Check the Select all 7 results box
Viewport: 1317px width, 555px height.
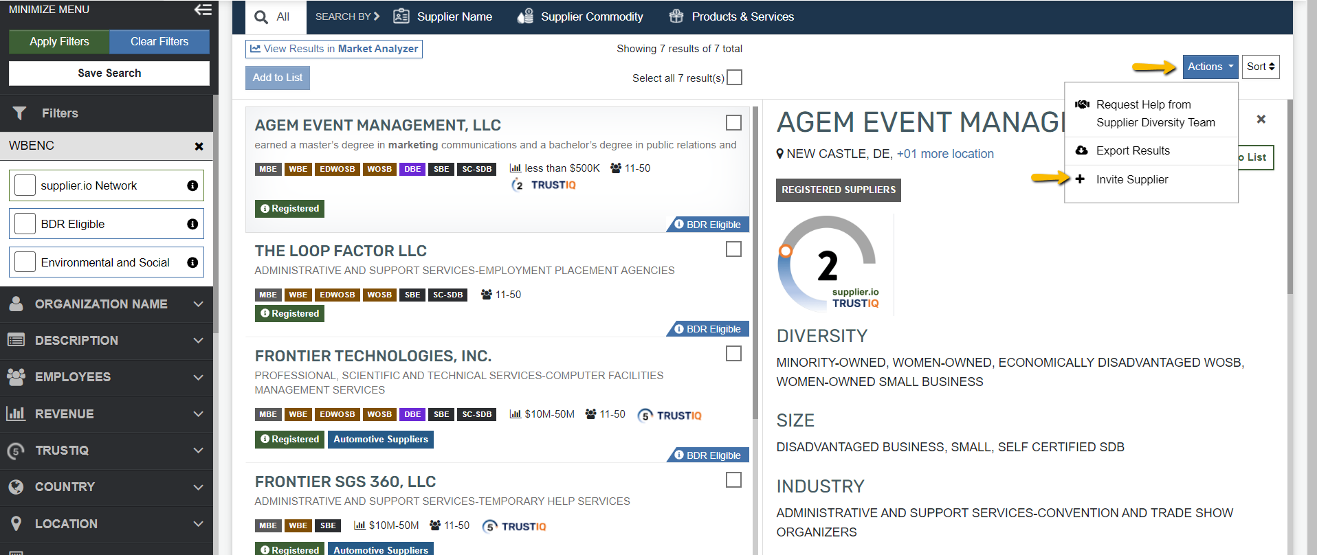click(735, 78)
